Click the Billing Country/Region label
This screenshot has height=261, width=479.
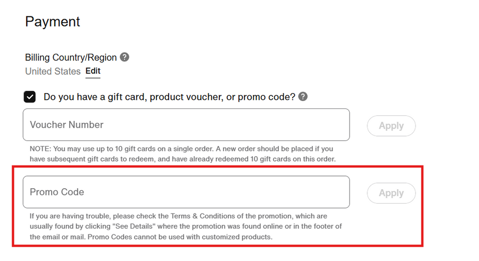[71, 57]
